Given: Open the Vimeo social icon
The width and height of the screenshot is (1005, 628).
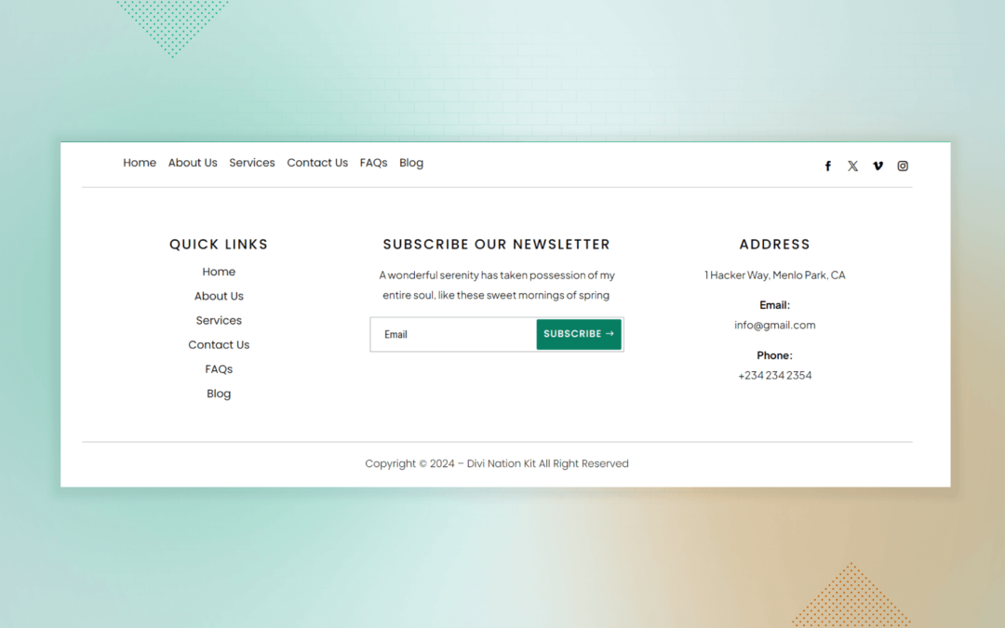Looking at the screenshot, I should 878,166.
